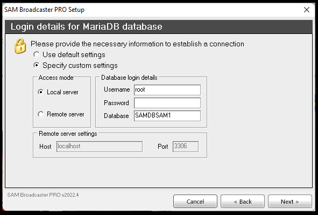This screenshot has height=215, width=318.
Task: Focus the Password input field
Action: 167,103
